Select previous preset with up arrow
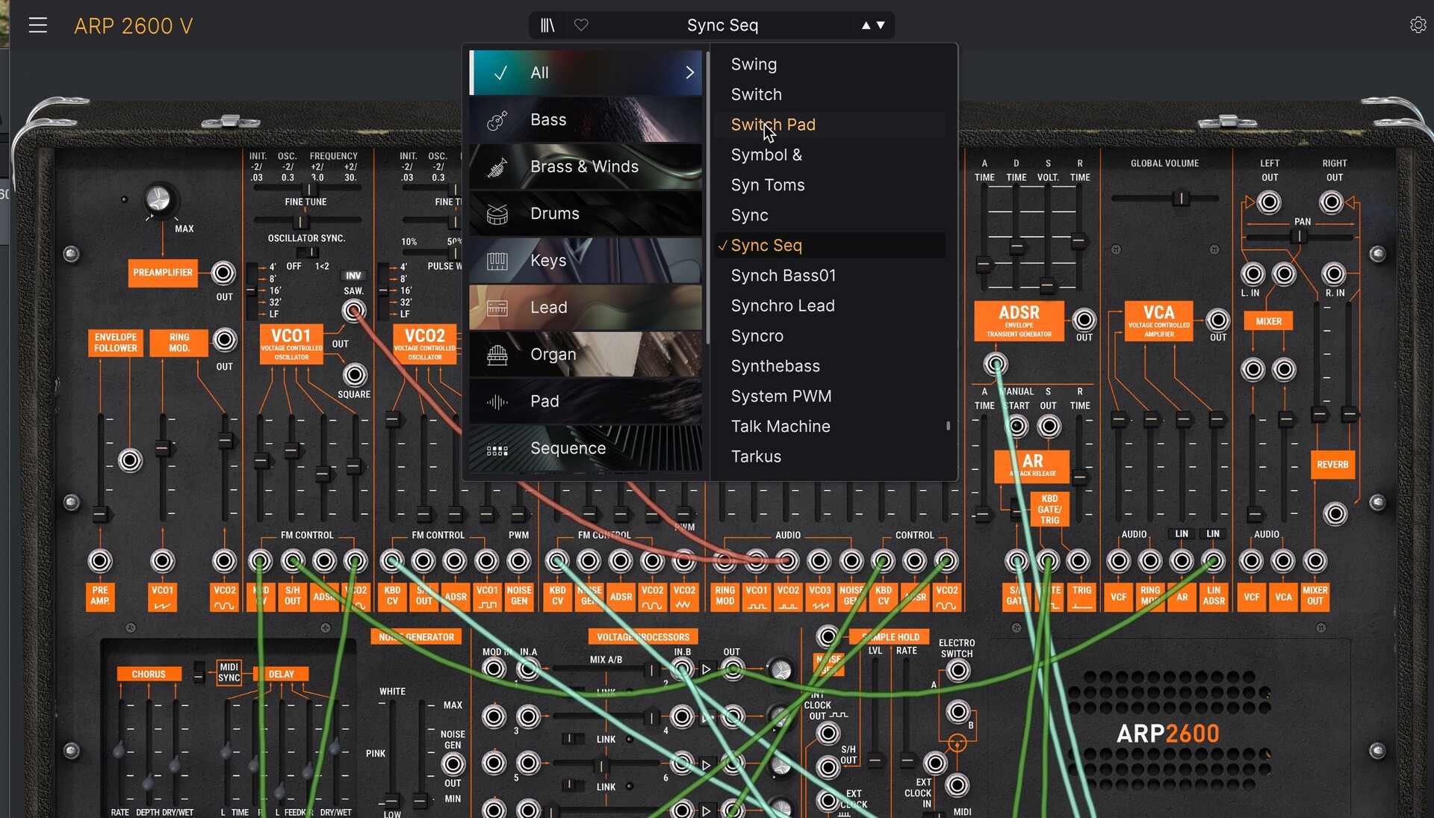The image size is (1434, 818). pos(866,25)
